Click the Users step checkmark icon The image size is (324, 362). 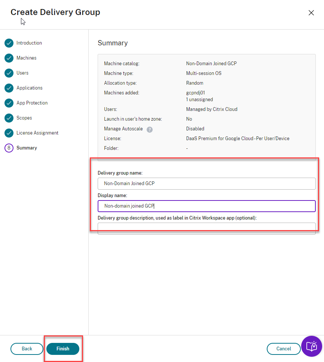pos(9,73)
